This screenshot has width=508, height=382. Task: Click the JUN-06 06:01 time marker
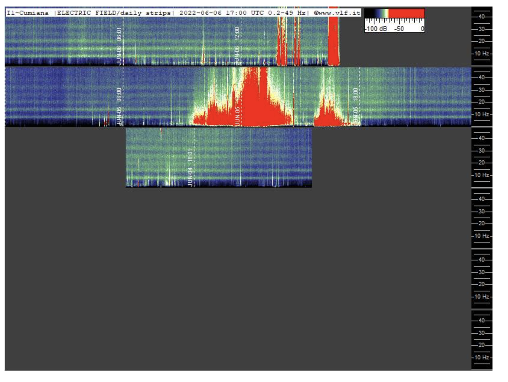119,46
